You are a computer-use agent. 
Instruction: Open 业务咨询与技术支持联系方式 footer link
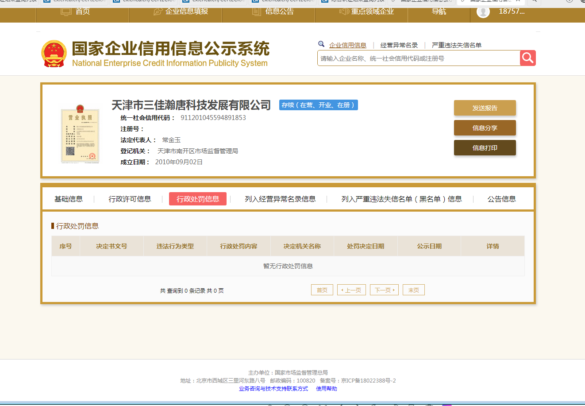[x=273, y=389]
